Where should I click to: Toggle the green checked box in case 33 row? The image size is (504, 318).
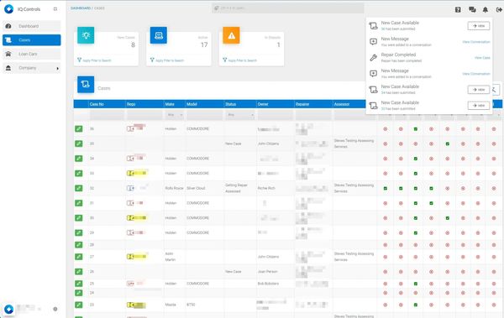(x=416, y=174)
